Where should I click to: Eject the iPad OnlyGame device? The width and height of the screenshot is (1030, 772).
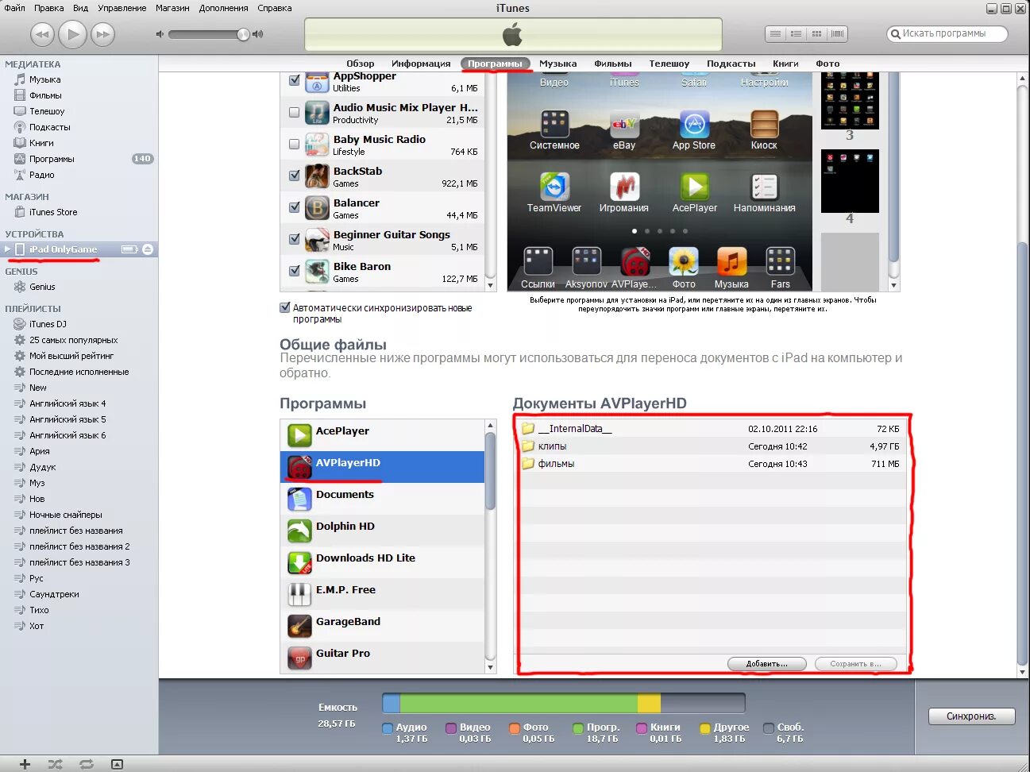tap(148, 249)
